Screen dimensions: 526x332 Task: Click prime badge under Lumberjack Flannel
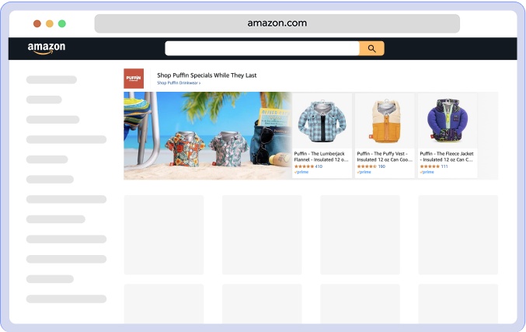point(301,172)
